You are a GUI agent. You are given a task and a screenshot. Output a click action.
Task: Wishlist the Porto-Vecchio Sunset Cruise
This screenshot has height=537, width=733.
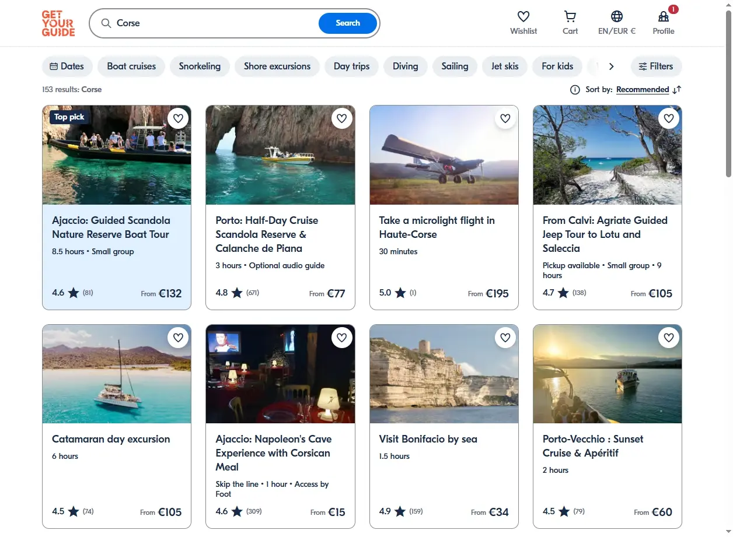point(669,338)
